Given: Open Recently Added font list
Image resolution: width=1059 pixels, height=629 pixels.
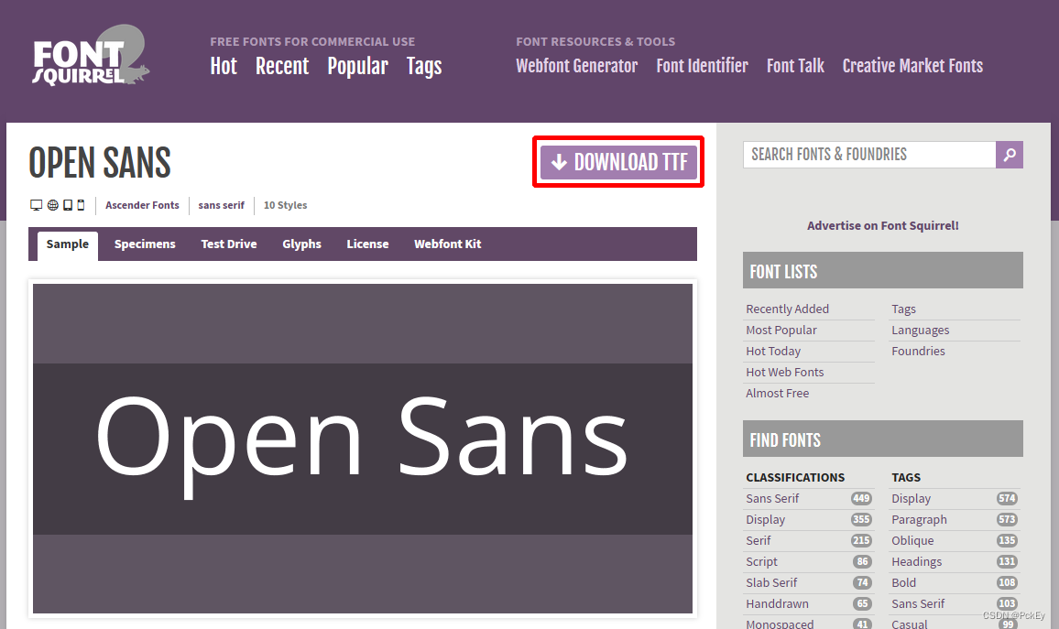Looking at the screenshot, I should tap(788, 309).
